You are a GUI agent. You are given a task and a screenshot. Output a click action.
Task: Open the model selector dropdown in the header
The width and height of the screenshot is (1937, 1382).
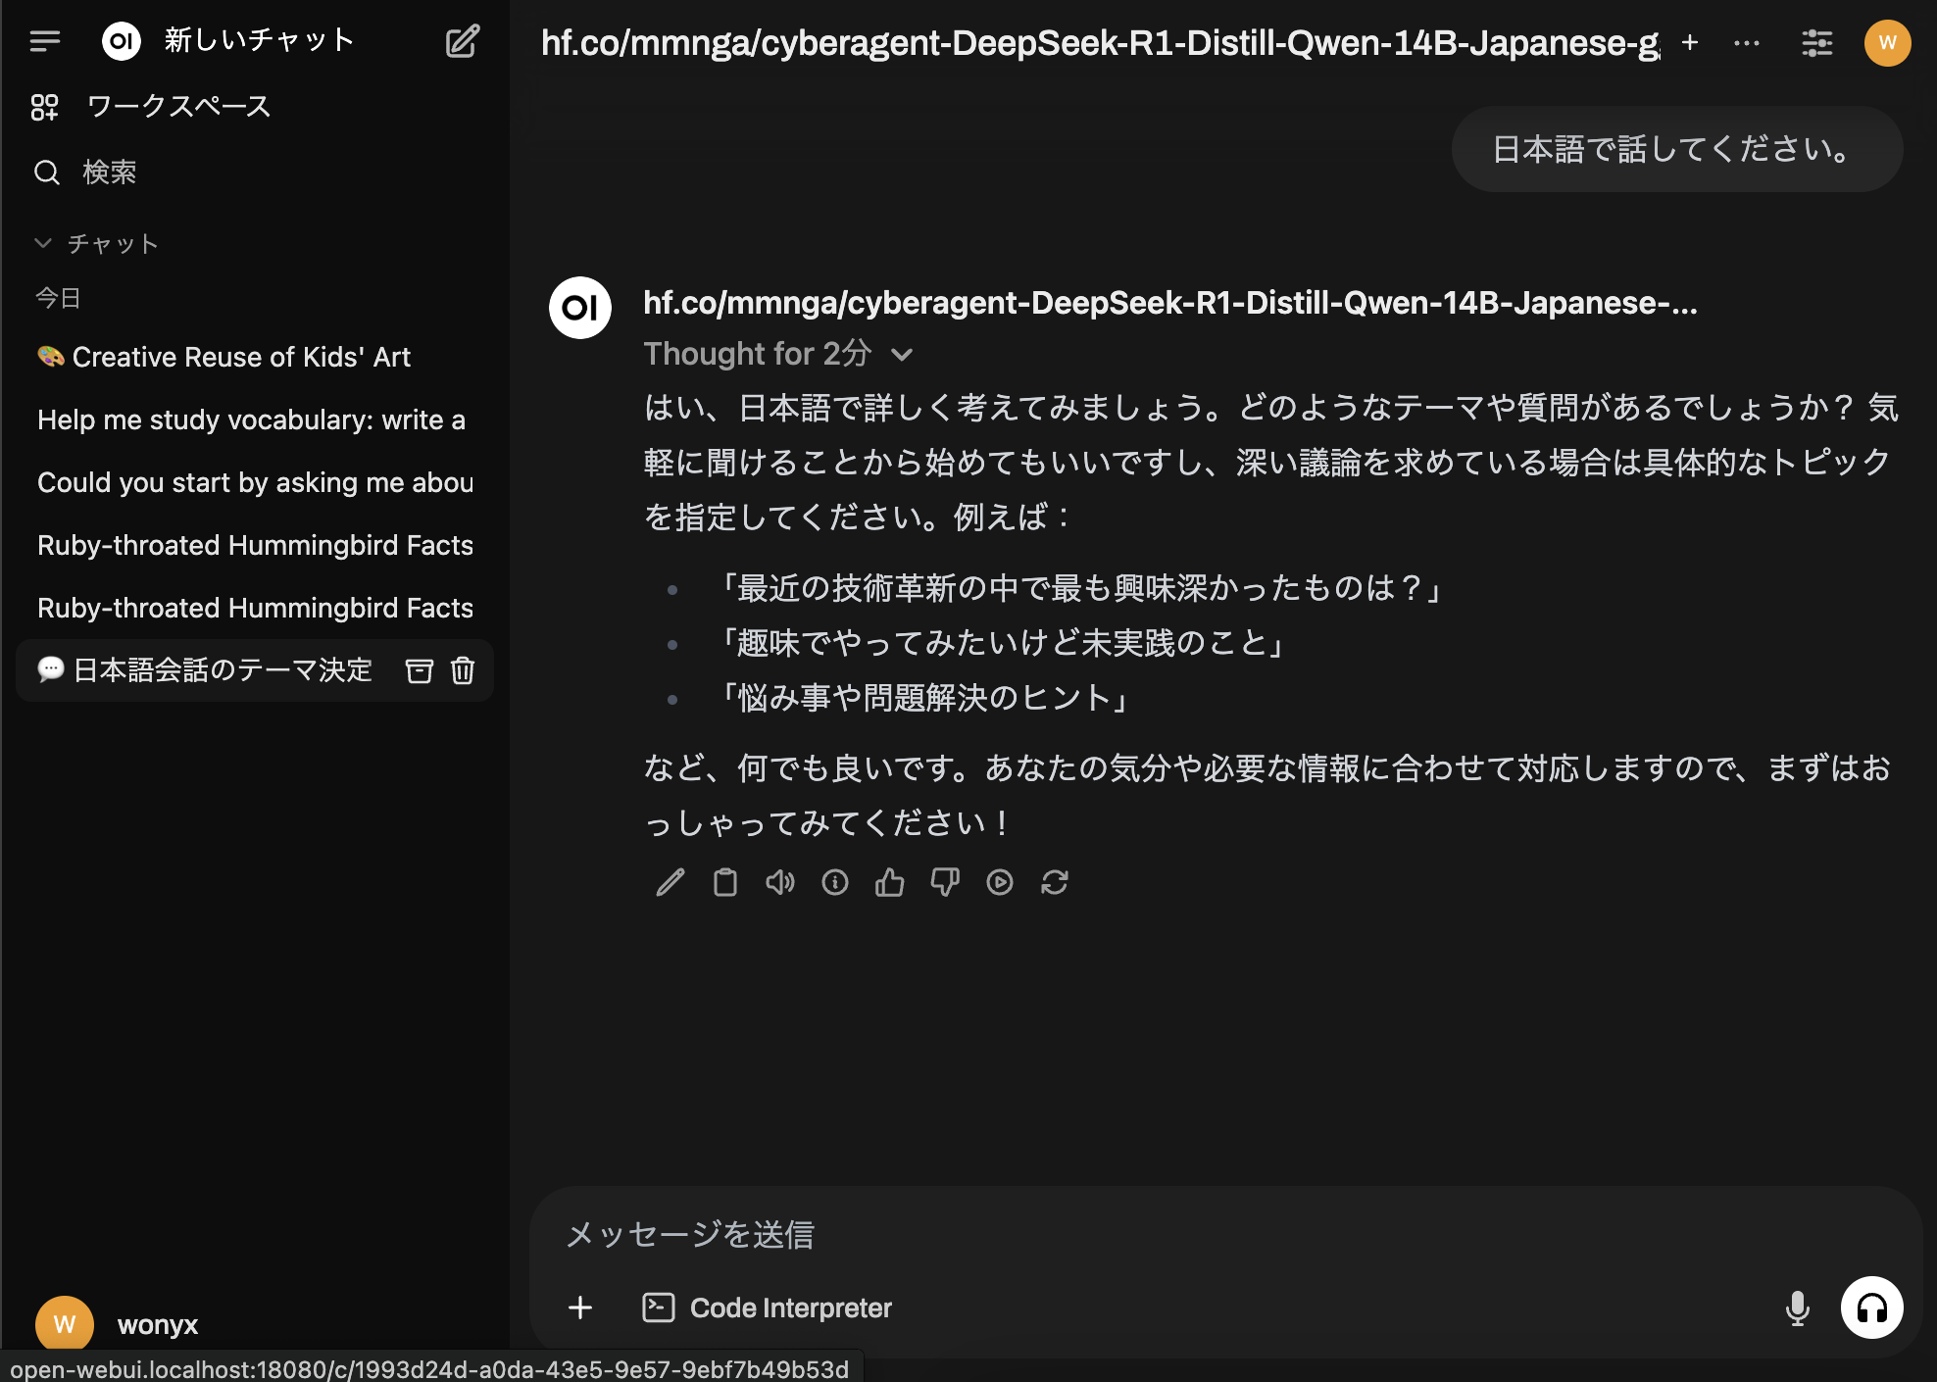[x=1100, y=43]
